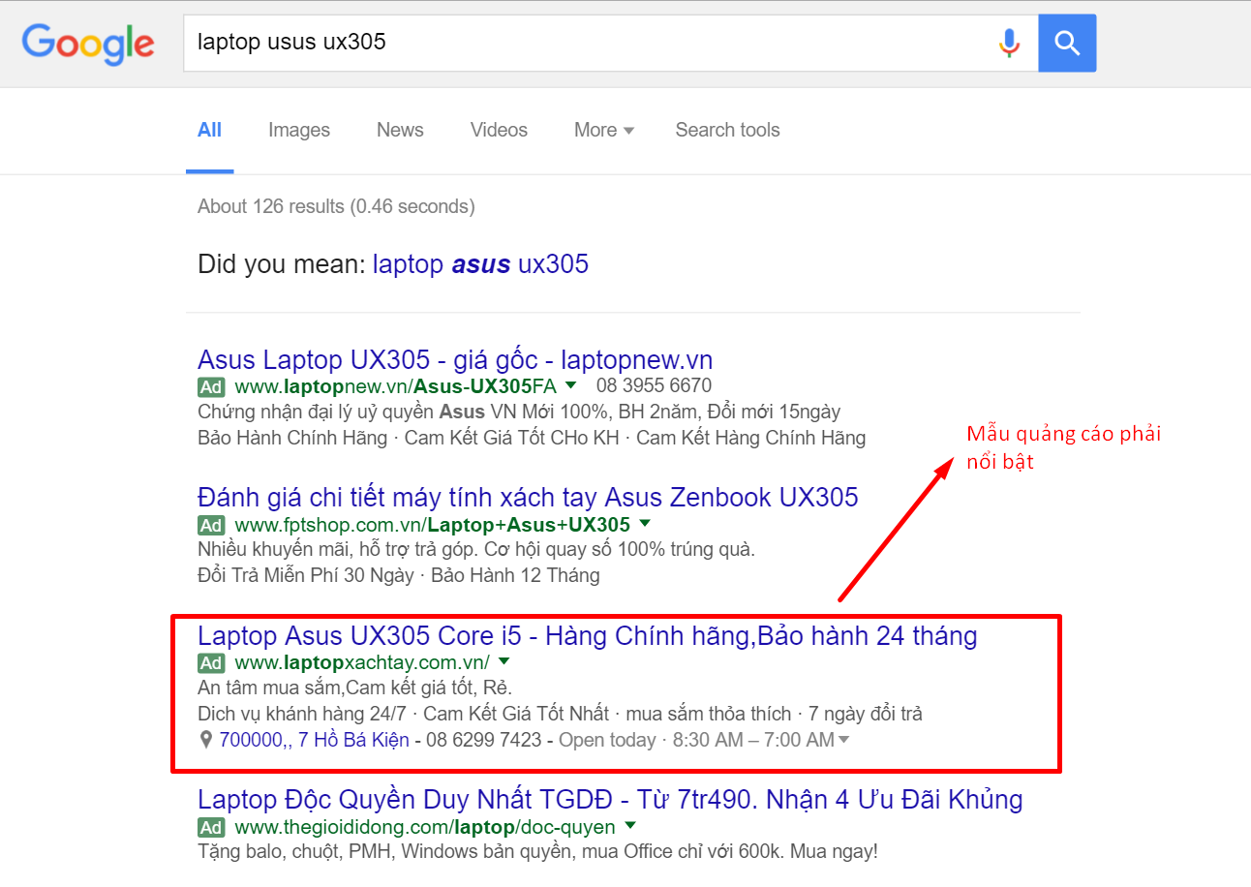
Task: Switch to the News tab
Action: point(399,130)
